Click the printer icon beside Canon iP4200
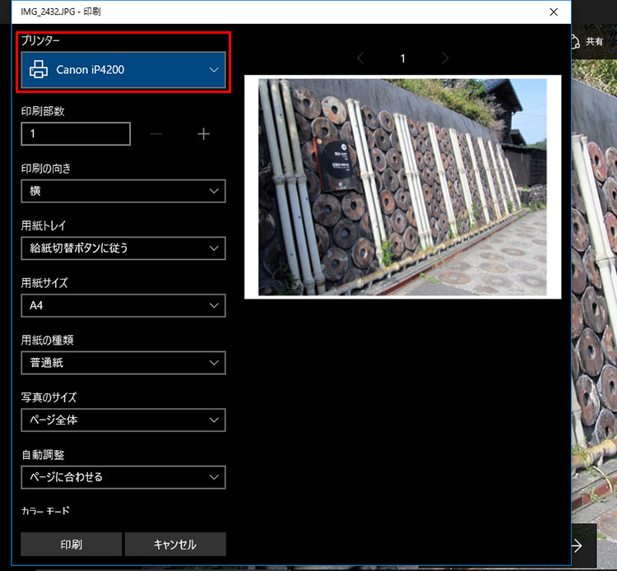This screenshot has width=617, height=571. (39, 70)
